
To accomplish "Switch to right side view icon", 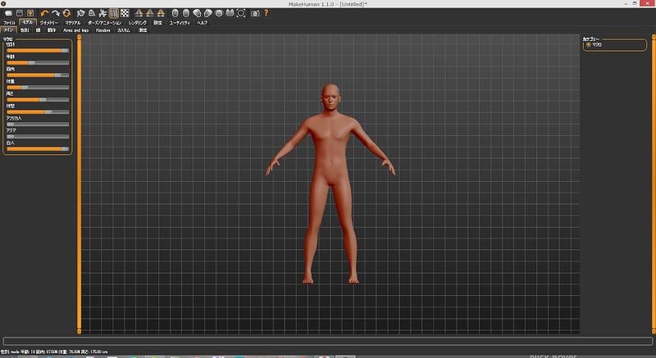I will [208, 13].
